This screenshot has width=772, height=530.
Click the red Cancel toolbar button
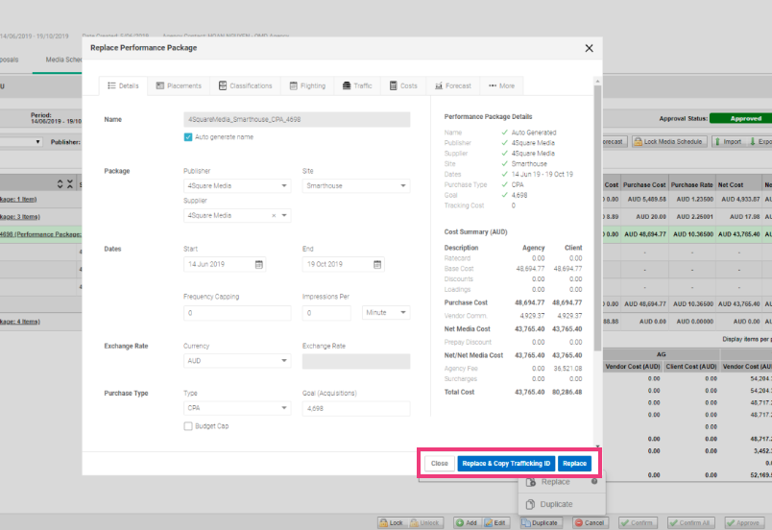tap(590, 522)
